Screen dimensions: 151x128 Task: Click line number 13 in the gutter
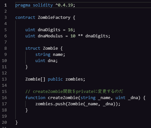[x=4, y=79]
